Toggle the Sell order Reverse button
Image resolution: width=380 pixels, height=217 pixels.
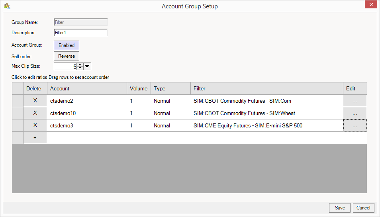pos(67,56)
